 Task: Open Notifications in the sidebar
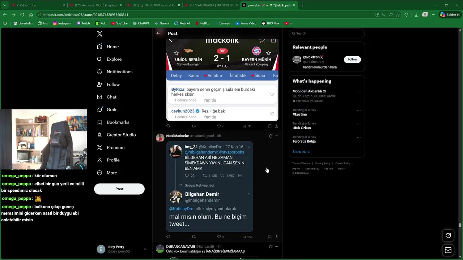pyautogui.click(x=115, y=71)
